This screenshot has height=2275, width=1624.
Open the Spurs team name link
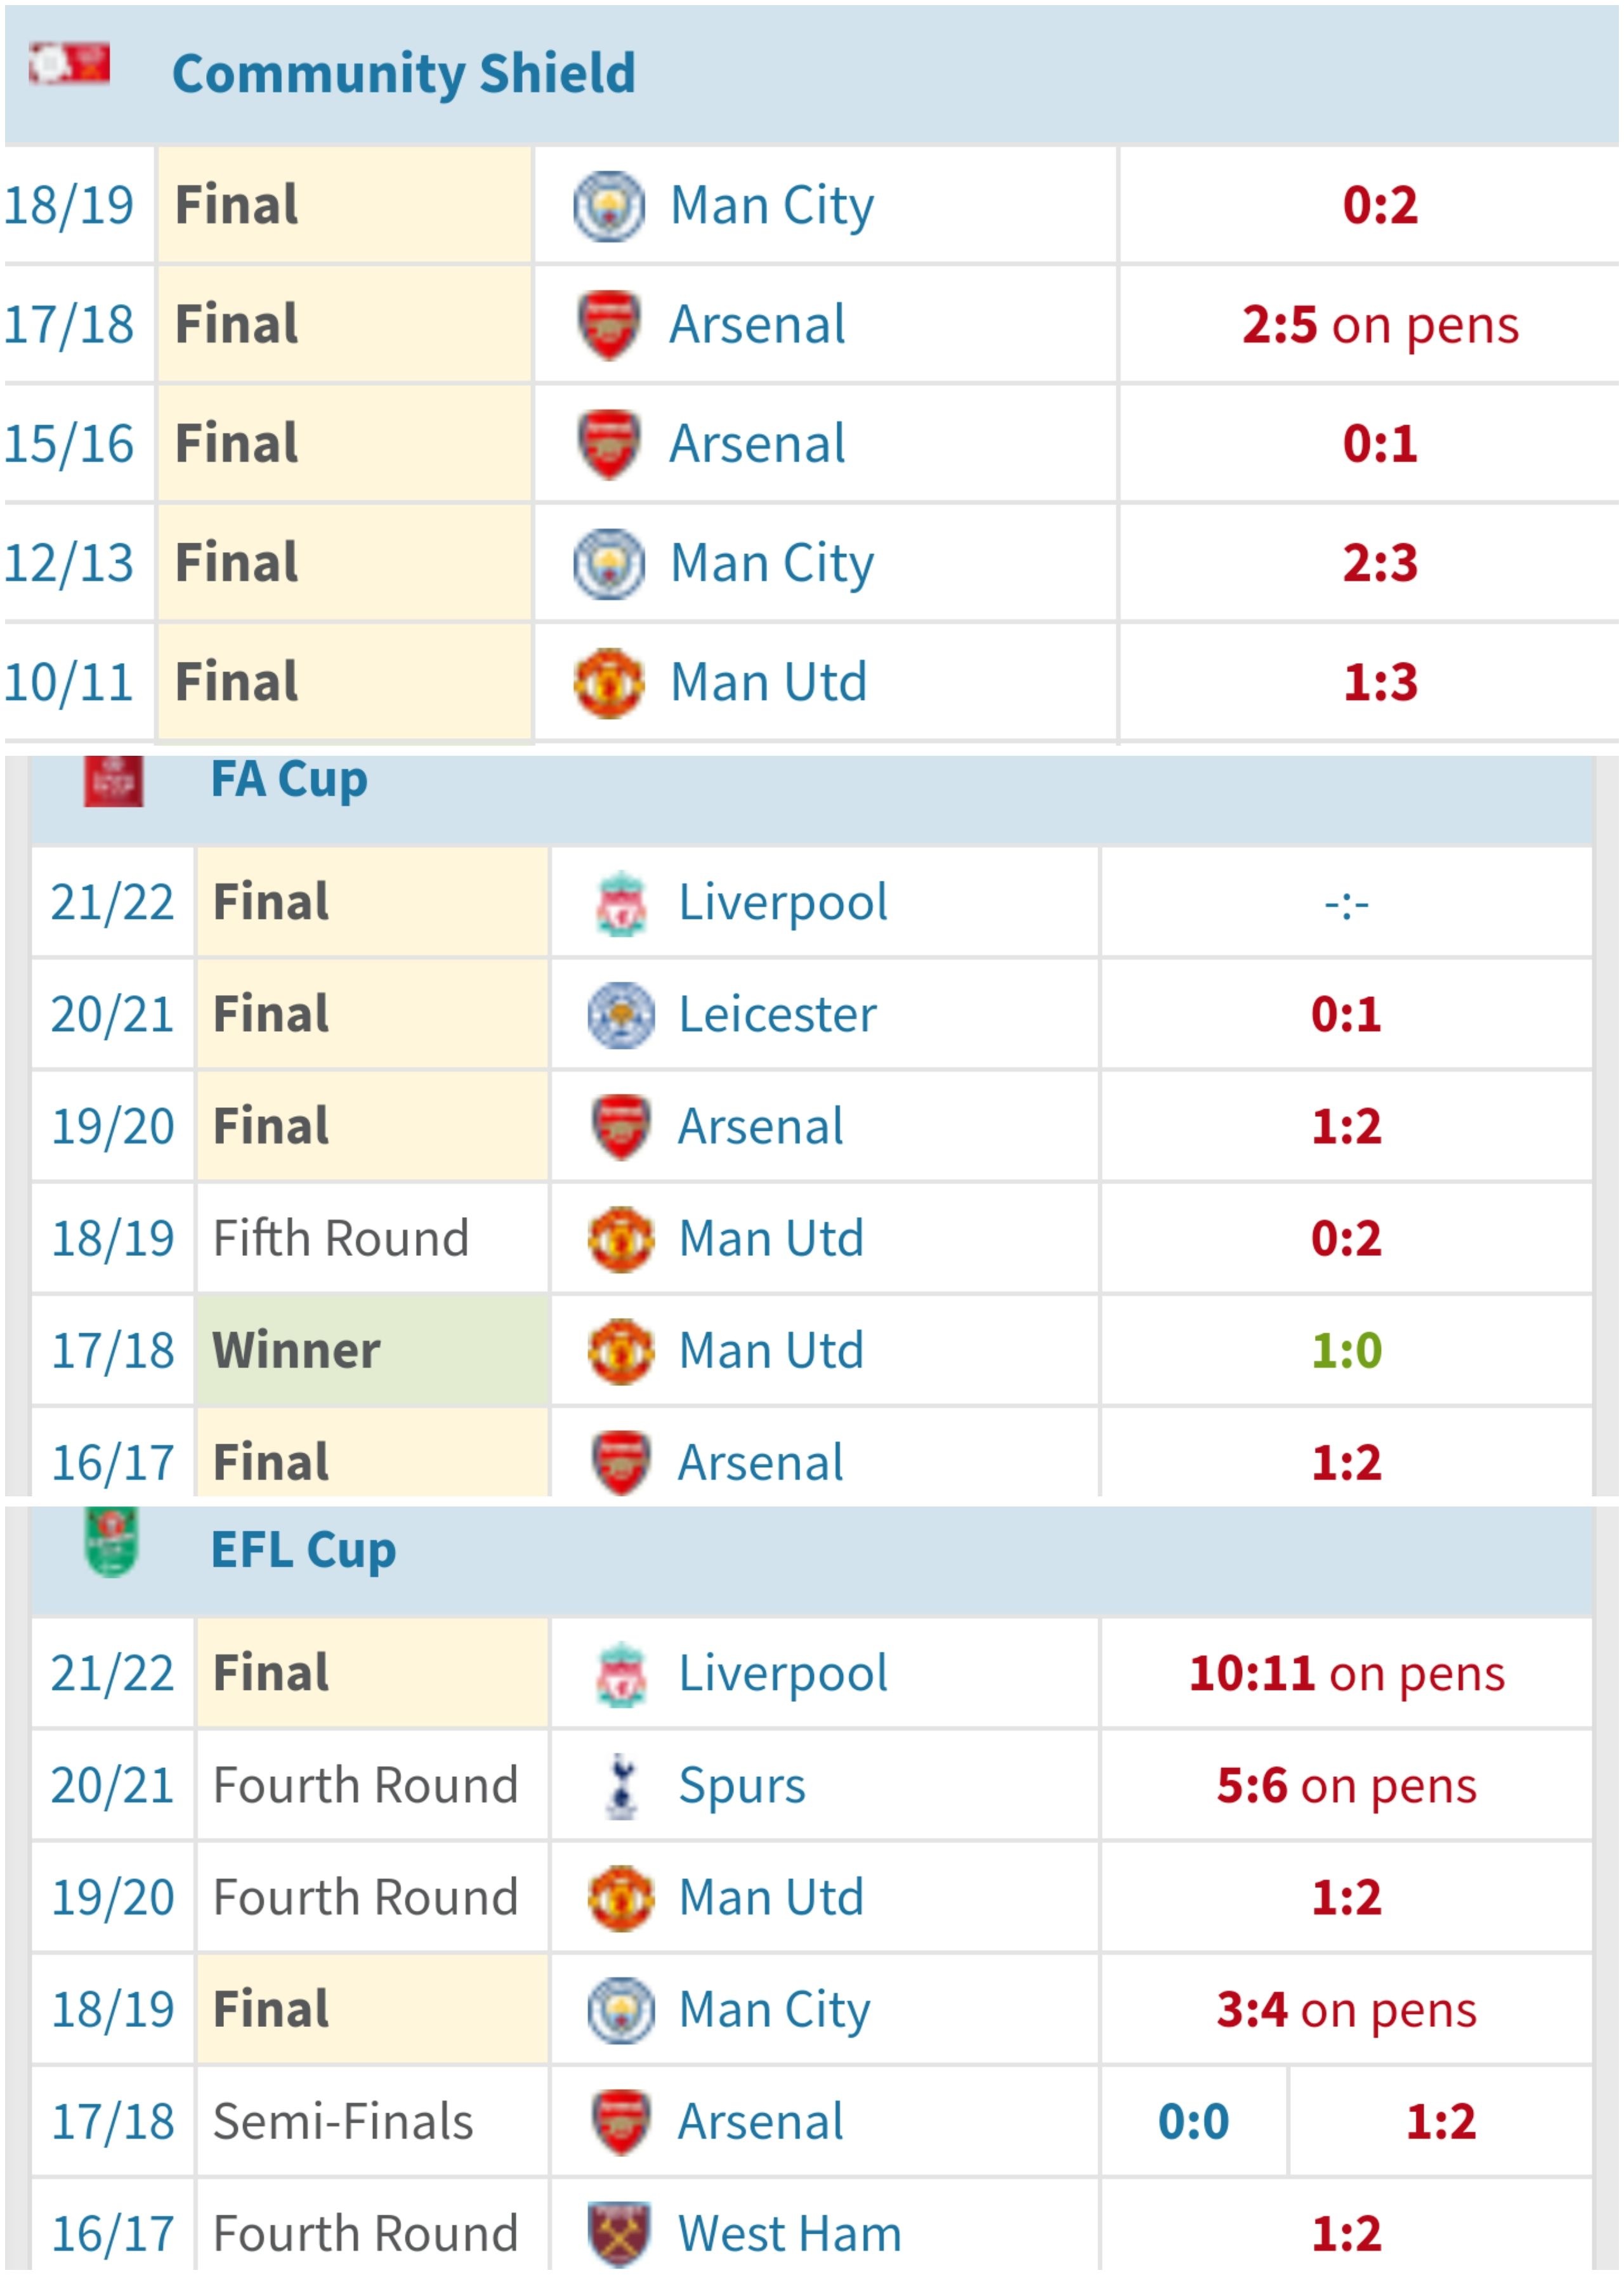[x=742, y=1786]
